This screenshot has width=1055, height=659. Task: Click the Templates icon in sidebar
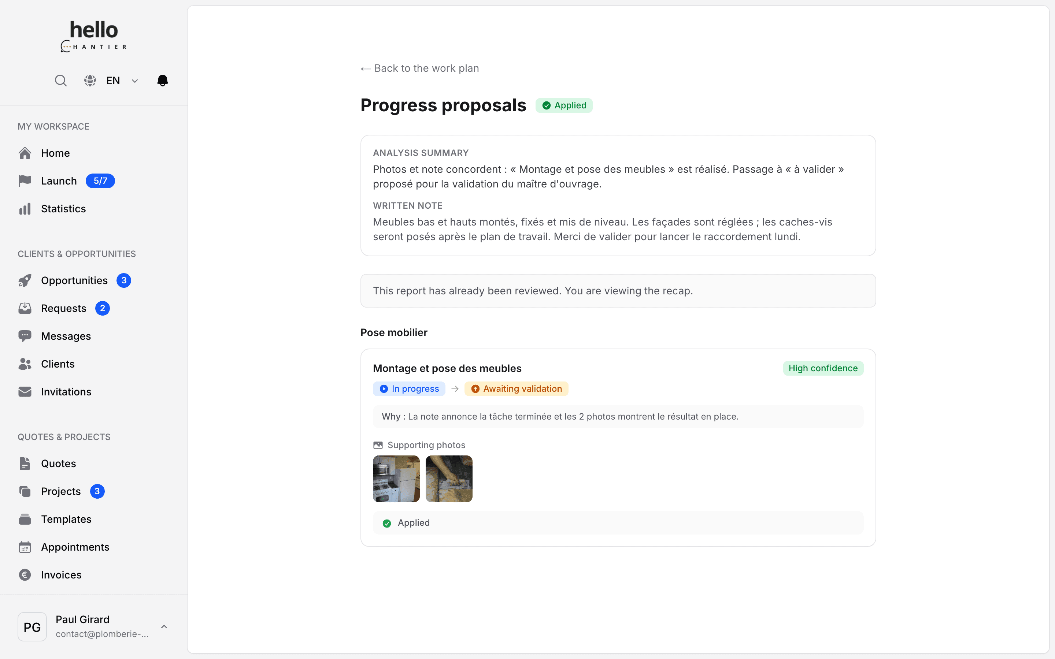[x=25, y=519]
